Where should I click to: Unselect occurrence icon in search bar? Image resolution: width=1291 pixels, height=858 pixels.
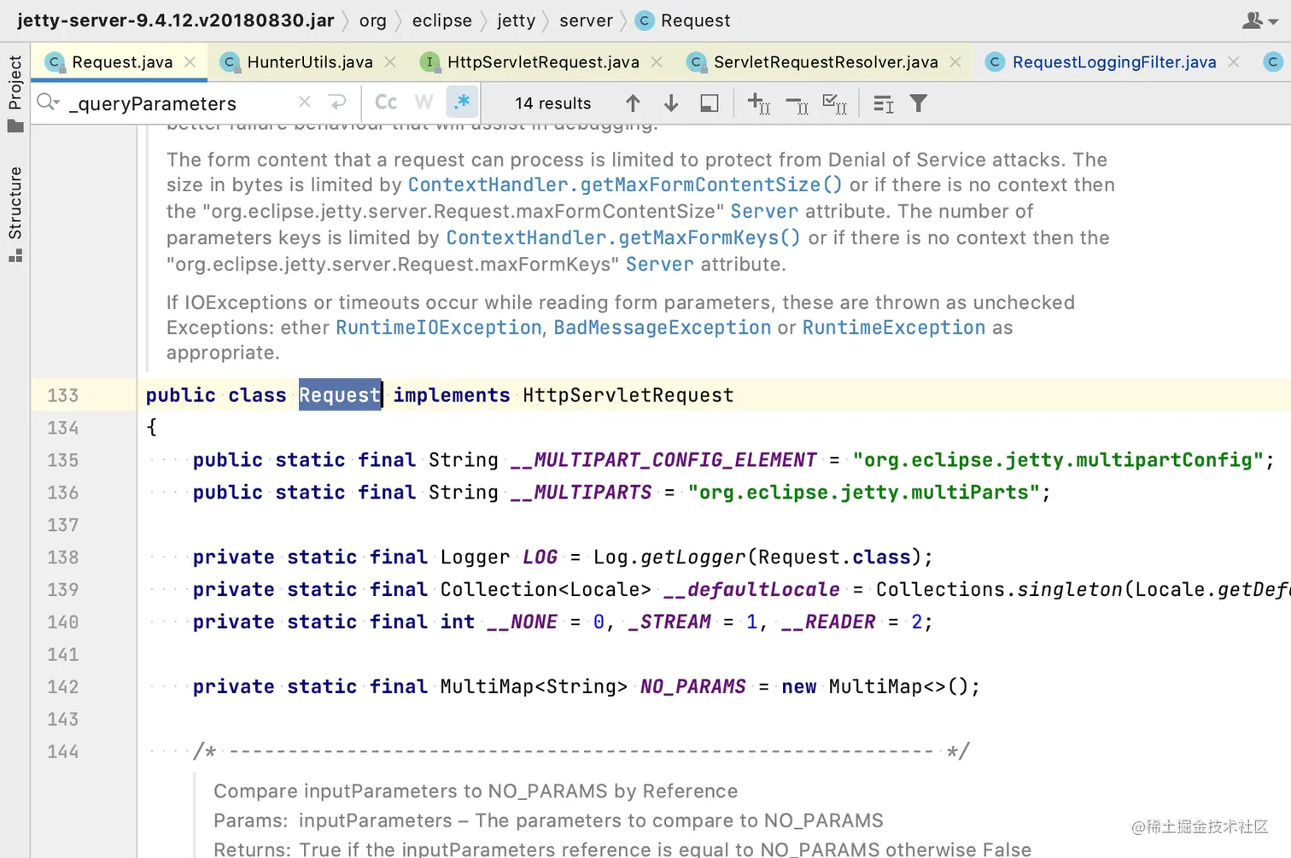click(x=797, y=103)
